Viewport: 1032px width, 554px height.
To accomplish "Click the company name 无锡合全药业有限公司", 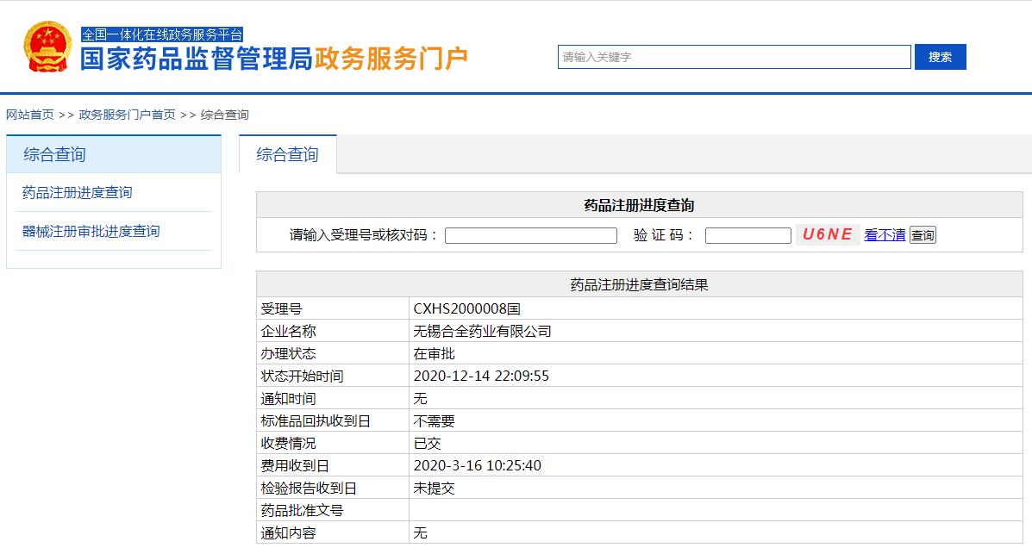I will (x=482, y=331).
